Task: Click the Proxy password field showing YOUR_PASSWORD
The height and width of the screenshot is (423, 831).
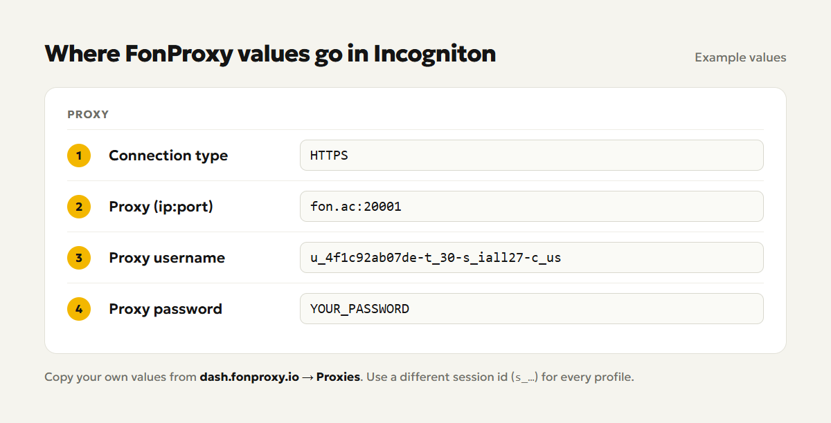Action: click(531, 309)
